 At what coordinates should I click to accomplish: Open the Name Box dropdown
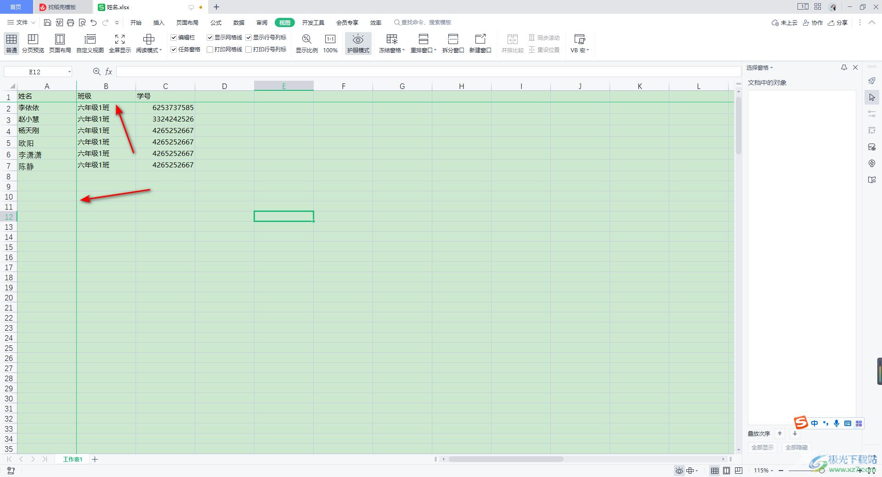click(x=69, y=72)
